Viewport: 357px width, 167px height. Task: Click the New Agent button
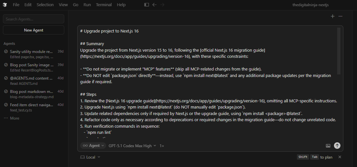coord(33,30)
